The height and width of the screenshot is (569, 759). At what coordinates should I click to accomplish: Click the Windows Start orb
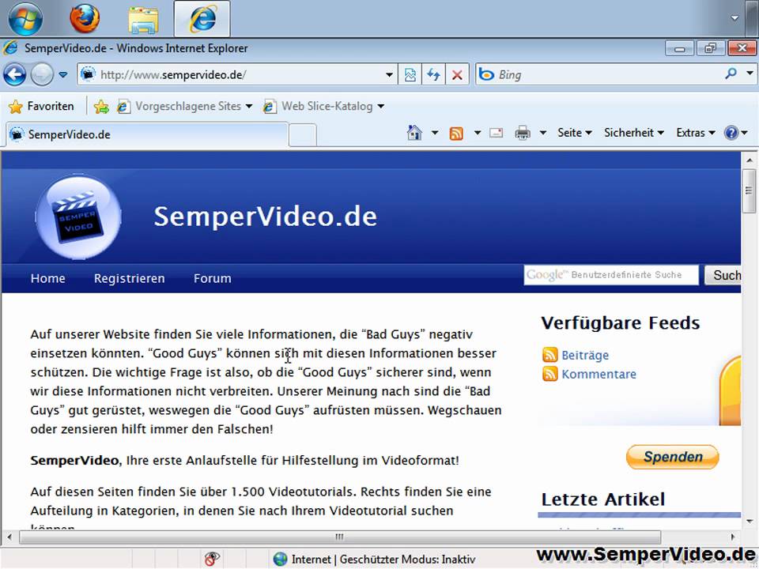coord(25,18)
